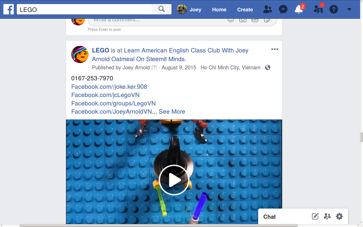The image size is (363, 227).
Task: Expand the account dropdown arrow
Action: (349, 9)
